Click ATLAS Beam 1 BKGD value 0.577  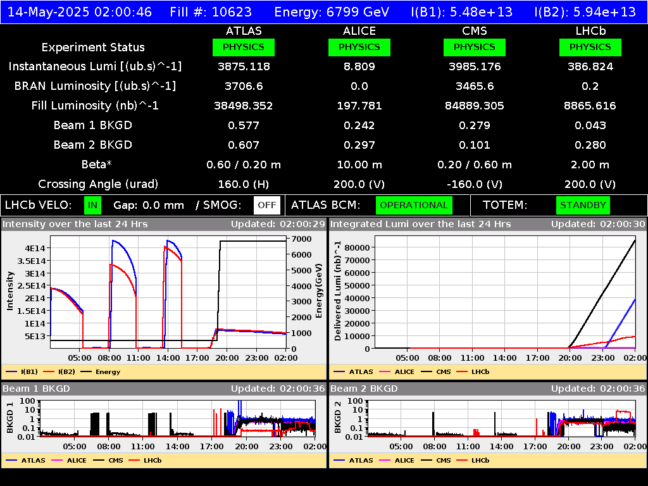(x=244, y=125)
